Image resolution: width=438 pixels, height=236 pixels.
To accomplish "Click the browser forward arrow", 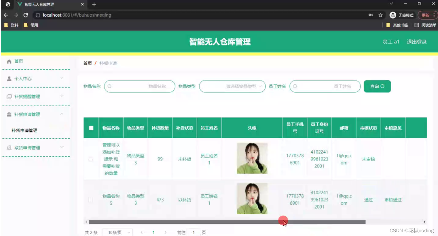I will pyautogui.click(x=16, y=15).
